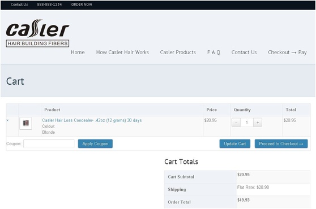Screen dimensions: 316x209
Task: Click ORDER NOW in top bar
Action: (82, 5)
